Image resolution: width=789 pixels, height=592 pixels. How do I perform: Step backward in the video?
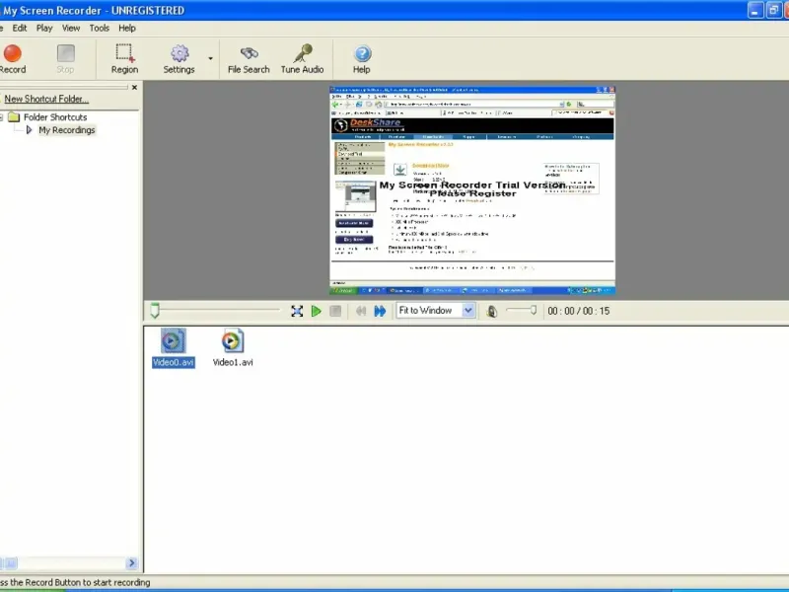[x=361, y=311]
